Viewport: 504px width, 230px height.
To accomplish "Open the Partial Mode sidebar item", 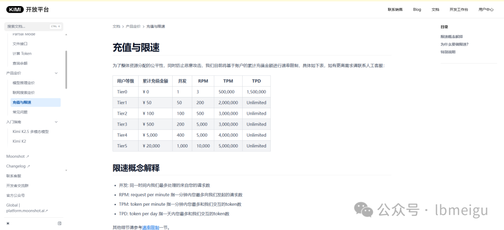I will (24, 34).
